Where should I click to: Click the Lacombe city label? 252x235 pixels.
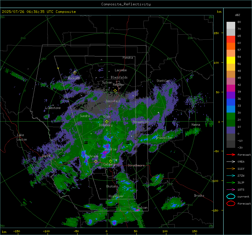coord(121,70)
